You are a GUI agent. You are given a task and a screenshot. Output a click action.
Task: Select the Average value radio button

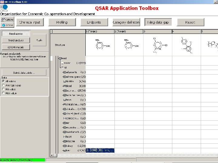point(3,85)
